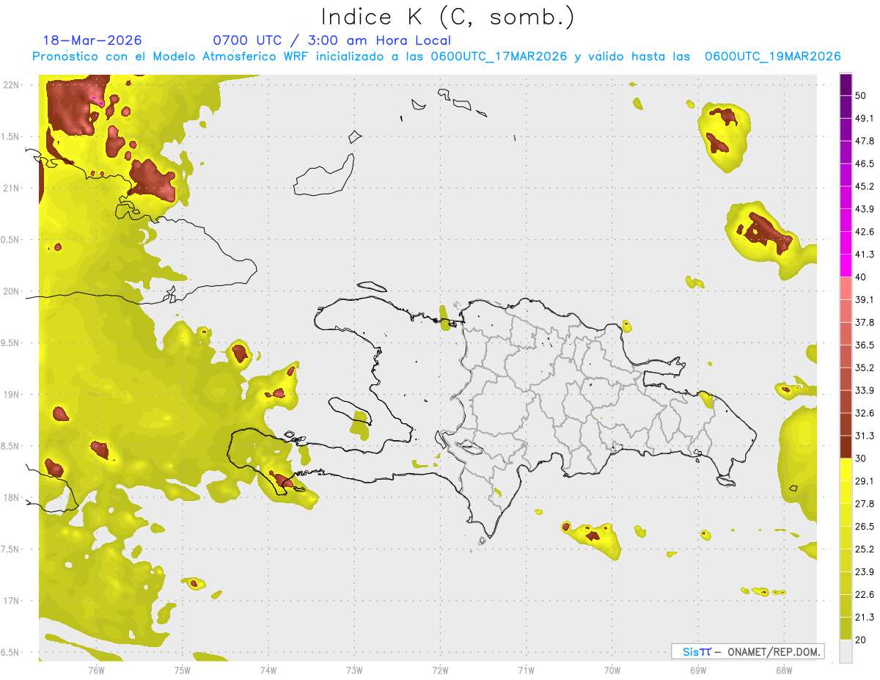Click colorbar value "46.5"
This screenshot has height=680, width=880.
click(865, 164)
